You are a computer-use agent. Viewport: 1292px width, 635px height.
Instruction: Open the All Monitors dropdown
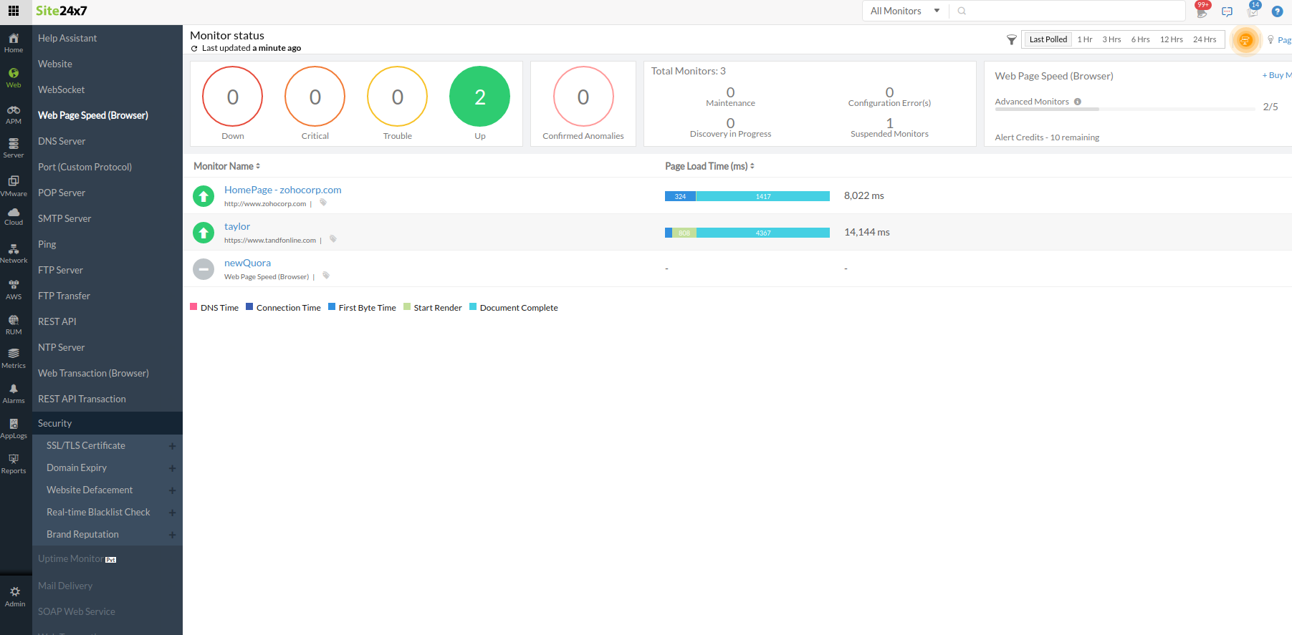[904, 11]
